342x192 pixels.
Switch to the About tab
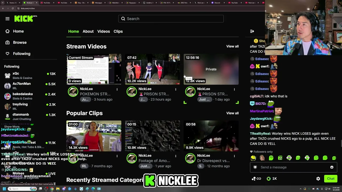click(x=88, y=31)
